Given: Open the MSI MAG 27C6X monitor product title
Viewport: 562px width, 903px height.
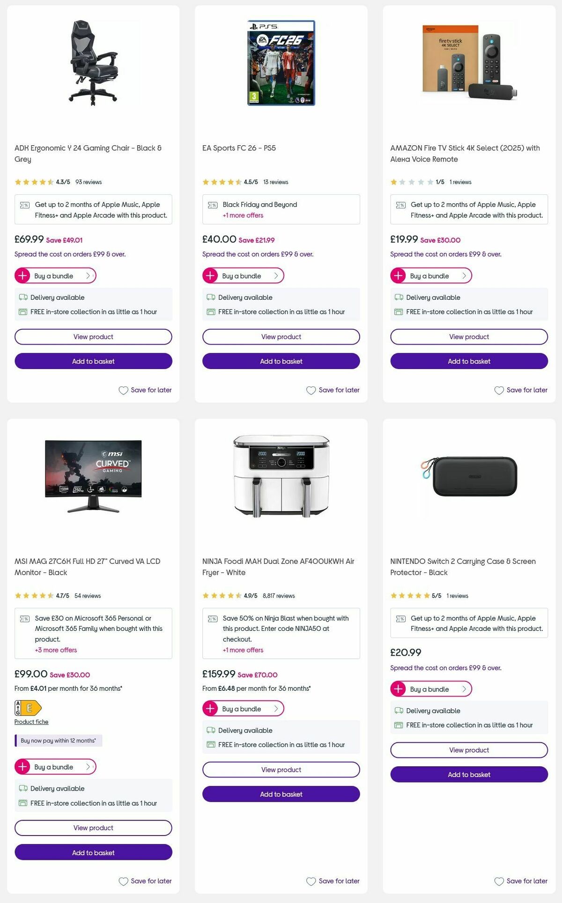Looking at the screenshot, I should 87,567.
